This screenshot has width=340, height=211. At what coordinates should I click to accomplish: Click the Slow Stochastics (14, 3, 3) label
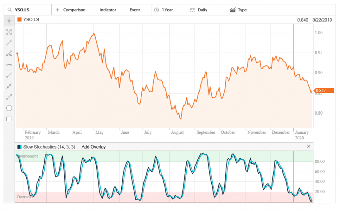coord(49,147)
